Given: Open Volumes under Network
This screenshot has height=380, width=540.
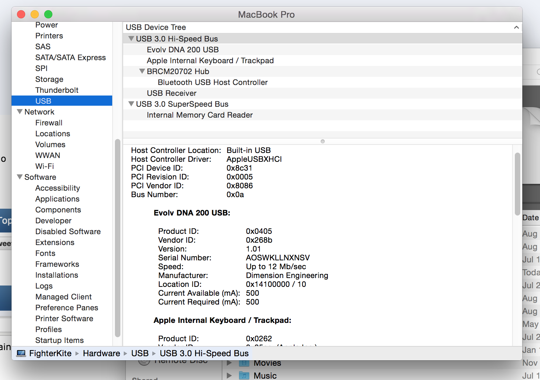Looking at the screenshot, I should [50, 144].
